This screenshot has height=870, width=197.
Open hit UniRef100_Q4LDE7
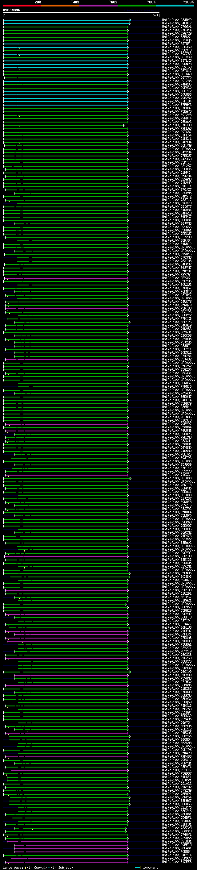pos(177,23)
